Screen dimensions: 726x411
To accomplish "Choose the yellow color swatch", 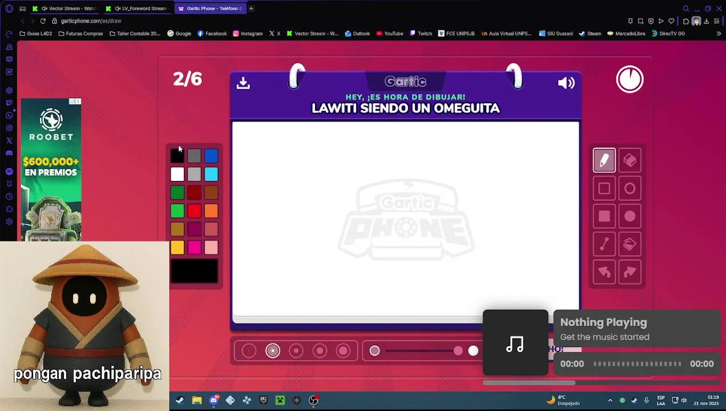I will 177,247.
